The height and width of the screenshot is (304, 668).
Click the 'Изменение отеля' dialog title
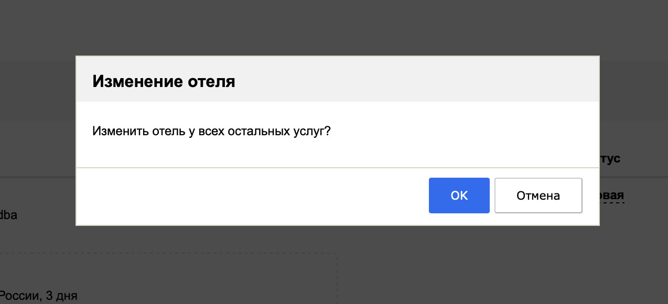pyautogui.click(x=164, y=82)
